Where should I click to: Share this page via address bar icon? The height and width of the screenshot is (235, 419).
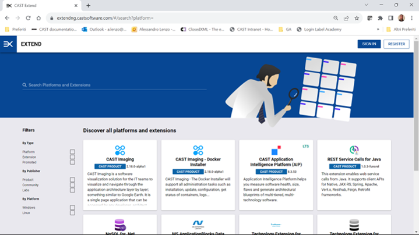346,18
